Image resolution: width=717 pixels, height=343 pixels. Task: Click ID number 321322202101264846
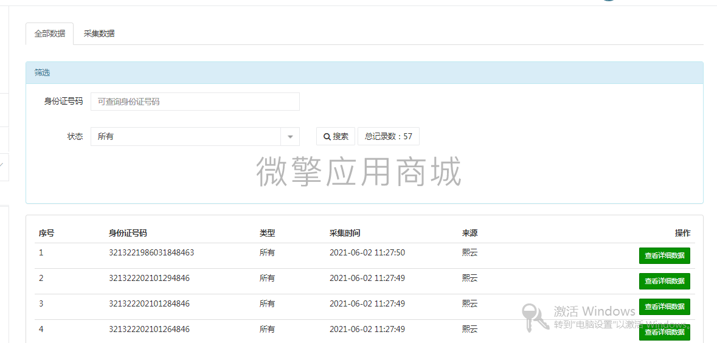click(x=149, y=329)
